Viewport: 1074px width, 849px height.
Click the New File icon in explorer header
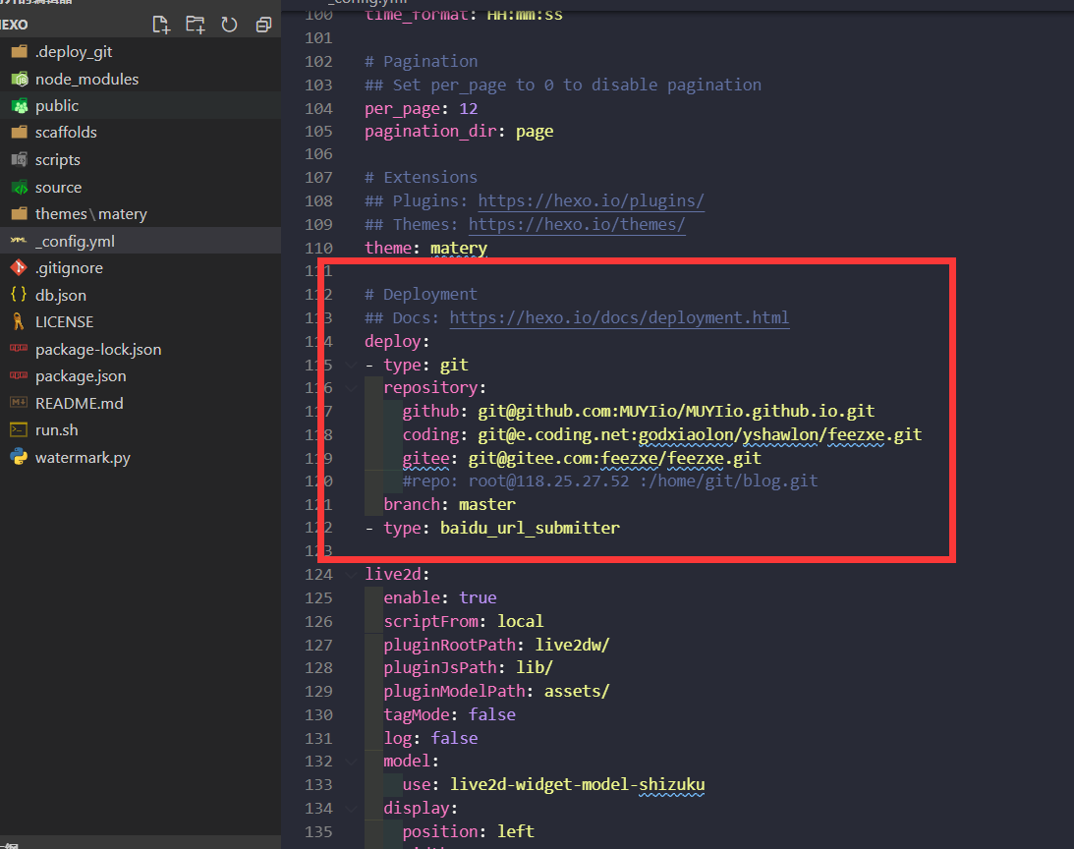[x=160, y=25]
